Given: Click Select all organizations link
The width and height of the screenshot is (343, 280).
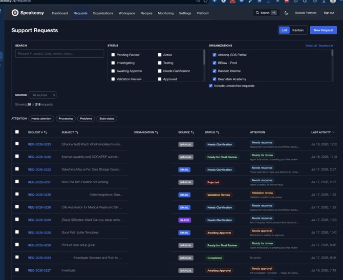Looking at the screenshot, I should [x=311, y=46].
